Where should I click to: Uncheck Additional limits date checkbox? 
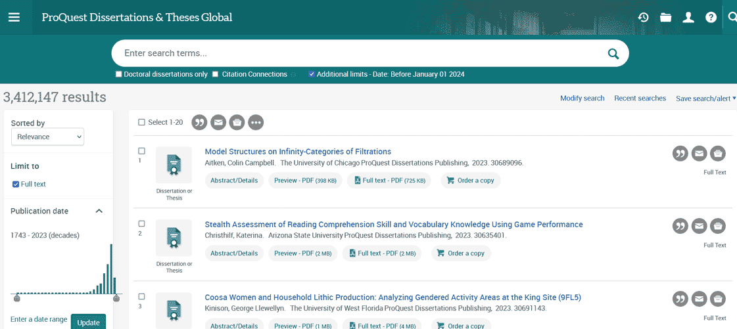point(312,74)
